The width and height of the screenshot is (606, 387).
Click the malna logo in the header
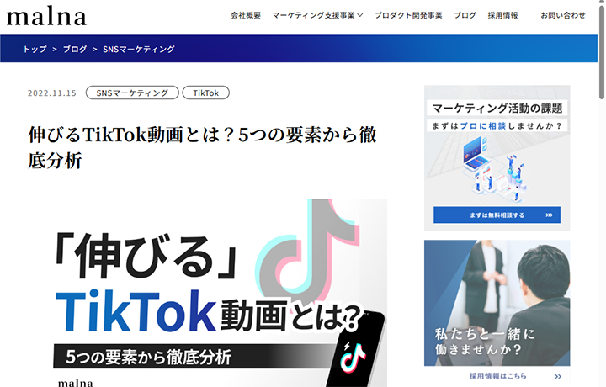(46, 17)
